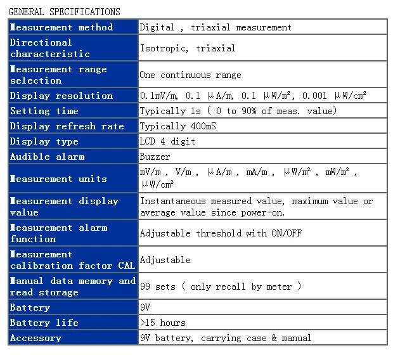Click the 'Digital, triaxial measurement' value

216,27
